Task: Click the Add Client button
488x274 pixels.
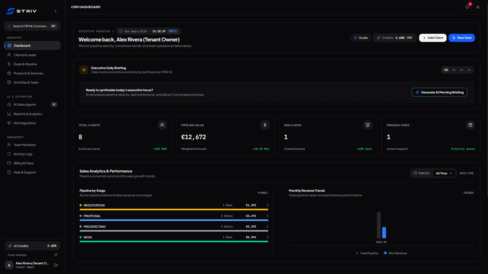Action: (433, 38)
